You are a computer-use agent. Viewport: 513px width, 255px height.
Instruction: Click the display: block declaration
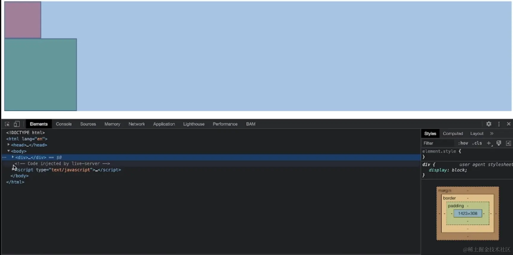448,170
